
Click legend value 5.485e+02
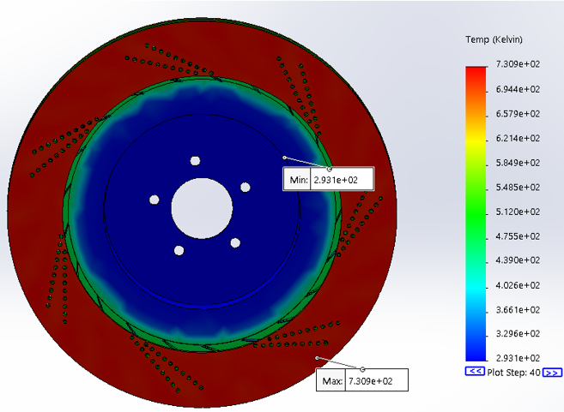(x=518, y=187)
